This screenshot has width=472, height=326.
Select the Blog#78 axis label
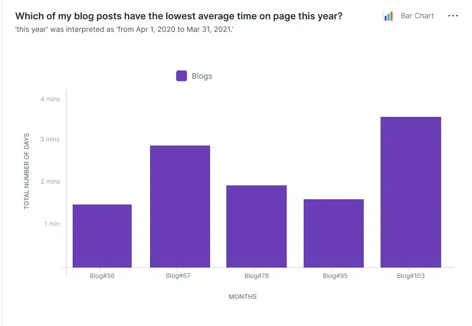[x=256, y=276]
